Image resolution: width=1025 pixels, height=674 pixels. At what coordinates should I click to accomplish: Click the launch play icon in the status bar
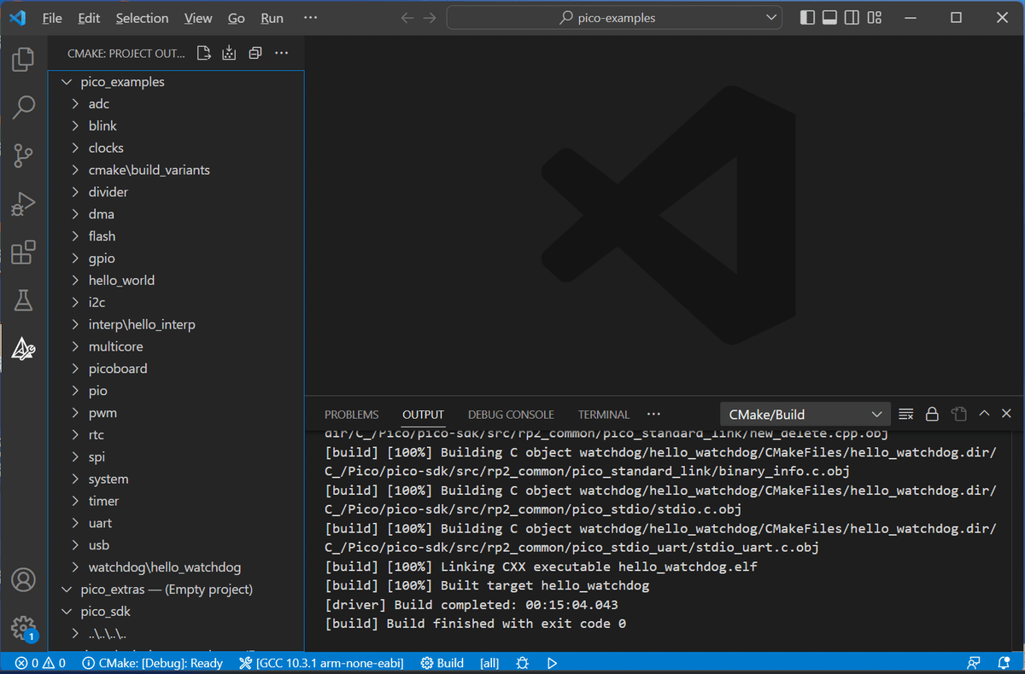553,663
